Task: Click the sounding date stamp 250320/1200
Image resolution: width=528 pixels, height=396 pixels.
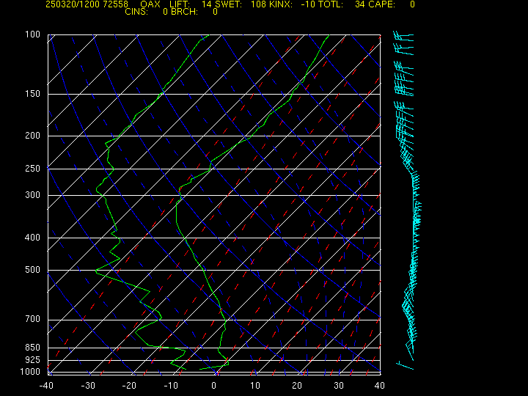Action: click(x=71, y=4)
